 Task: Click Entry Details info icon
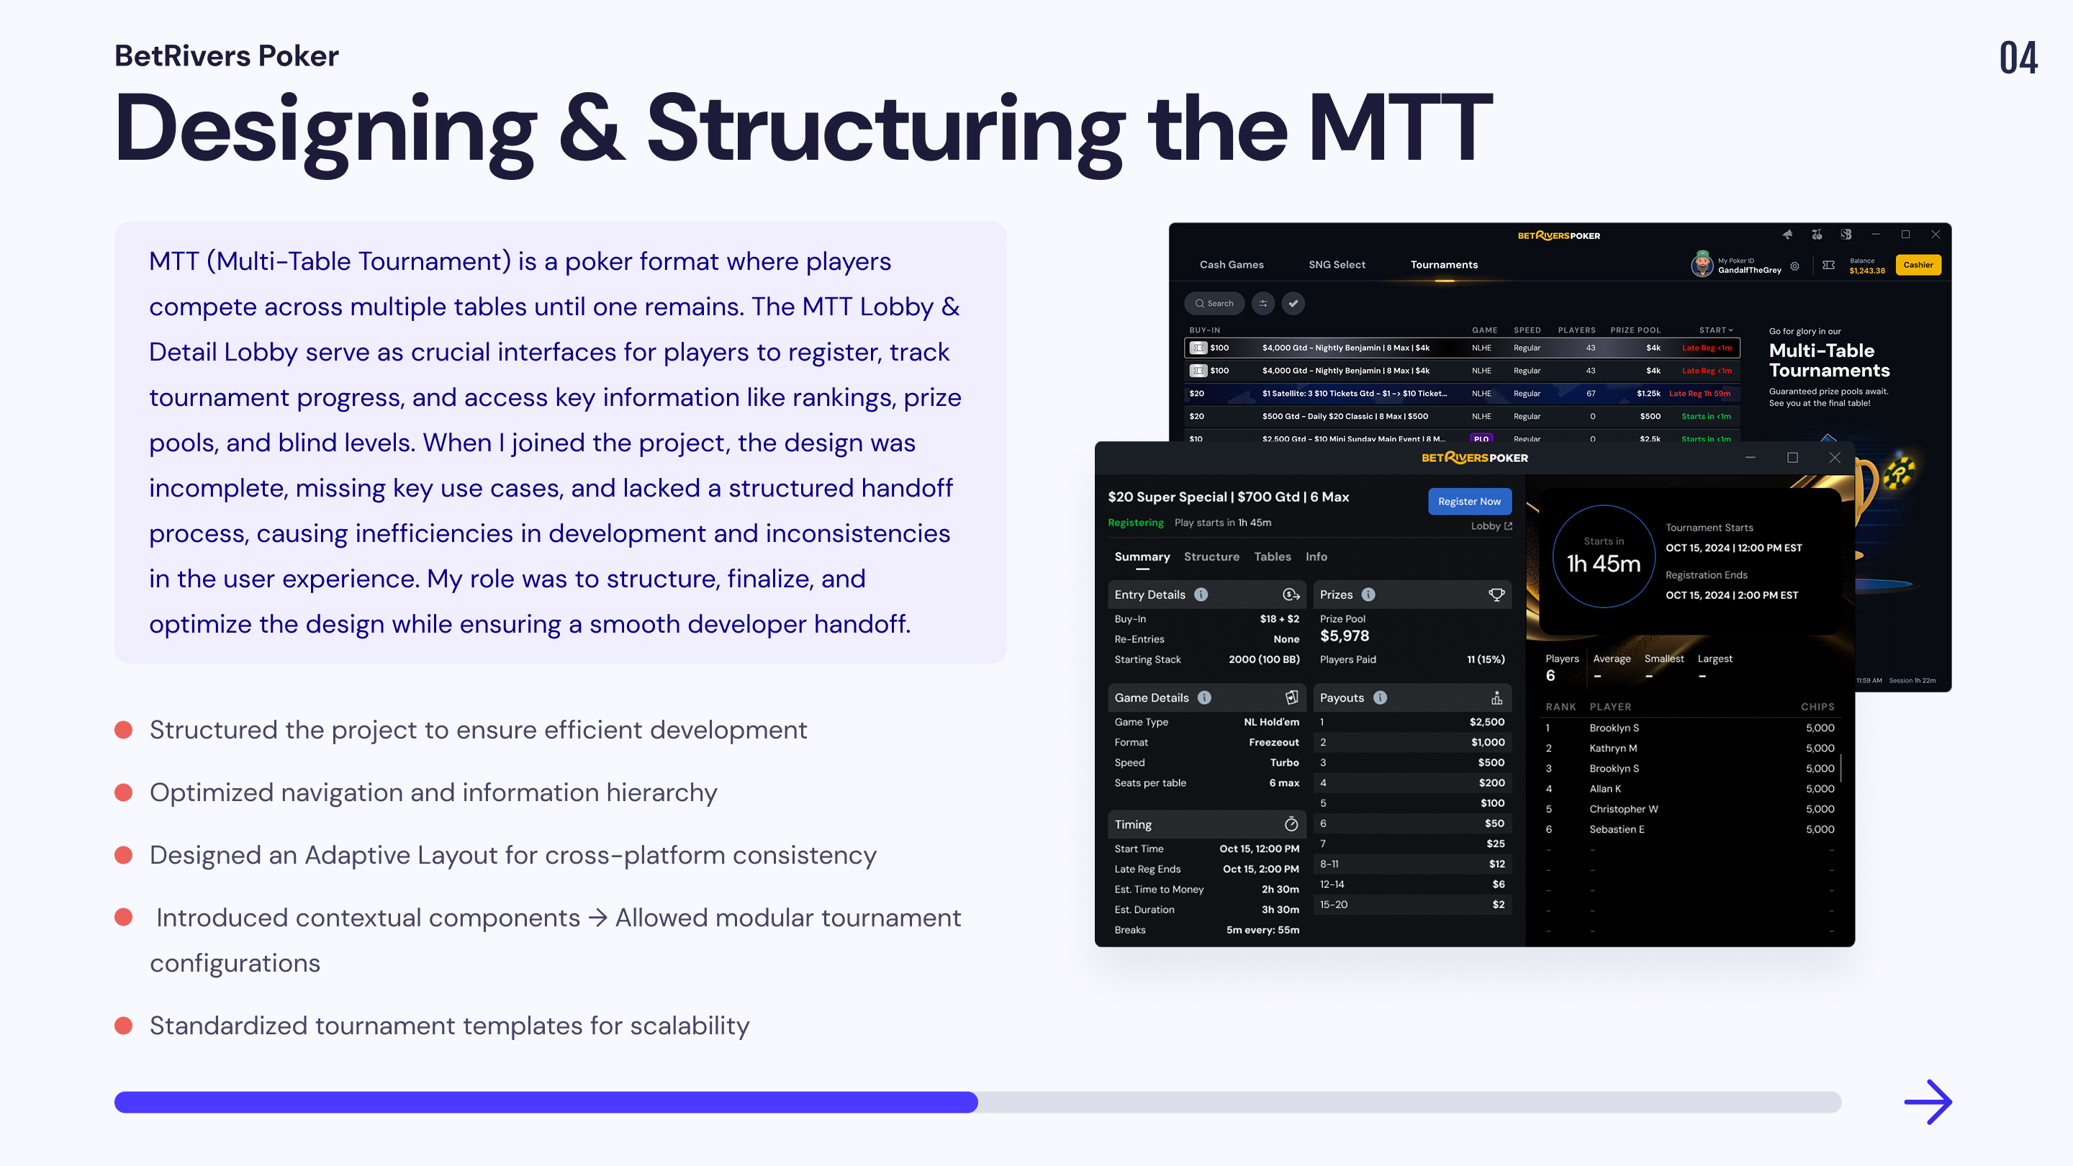click(x=1201, y=595)
